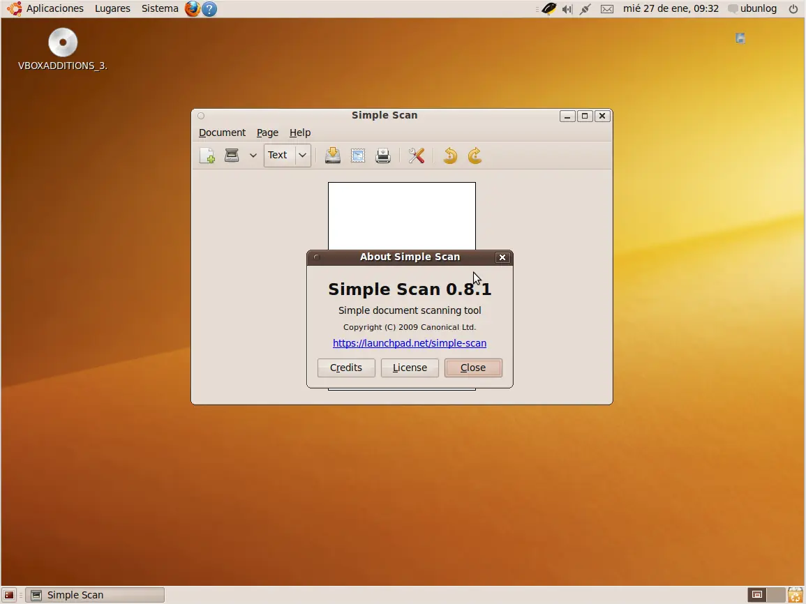This screenshot has width=806, height=604.
Task: Open the Text scan mode dropdown
Action: coord(288,155)
